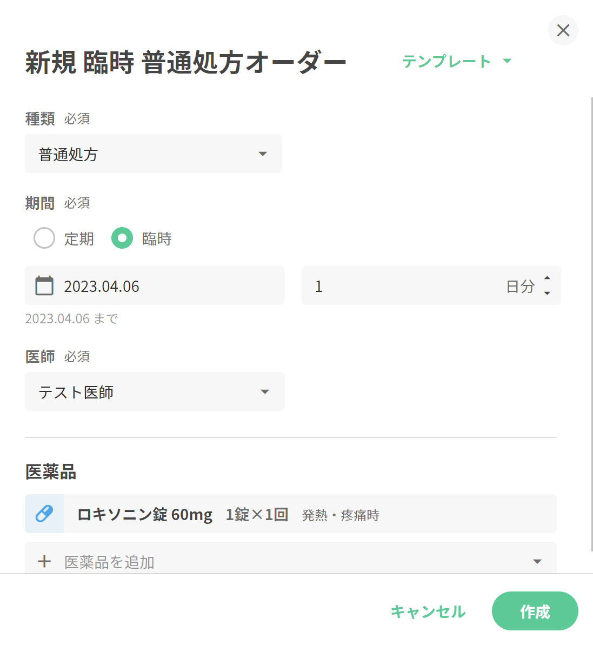Close the dialog with the X icon
The height and width of the screenshot is (645, 593).
[x=563, y=30]
